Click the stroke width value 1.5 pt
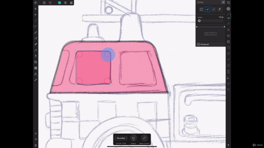The image size is (264, 148). point(221,17)
